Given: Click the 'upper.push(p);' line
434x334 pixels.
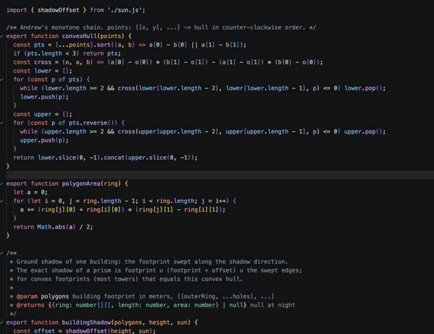Looking at the screenshot, I should click(x=44, y=140).
